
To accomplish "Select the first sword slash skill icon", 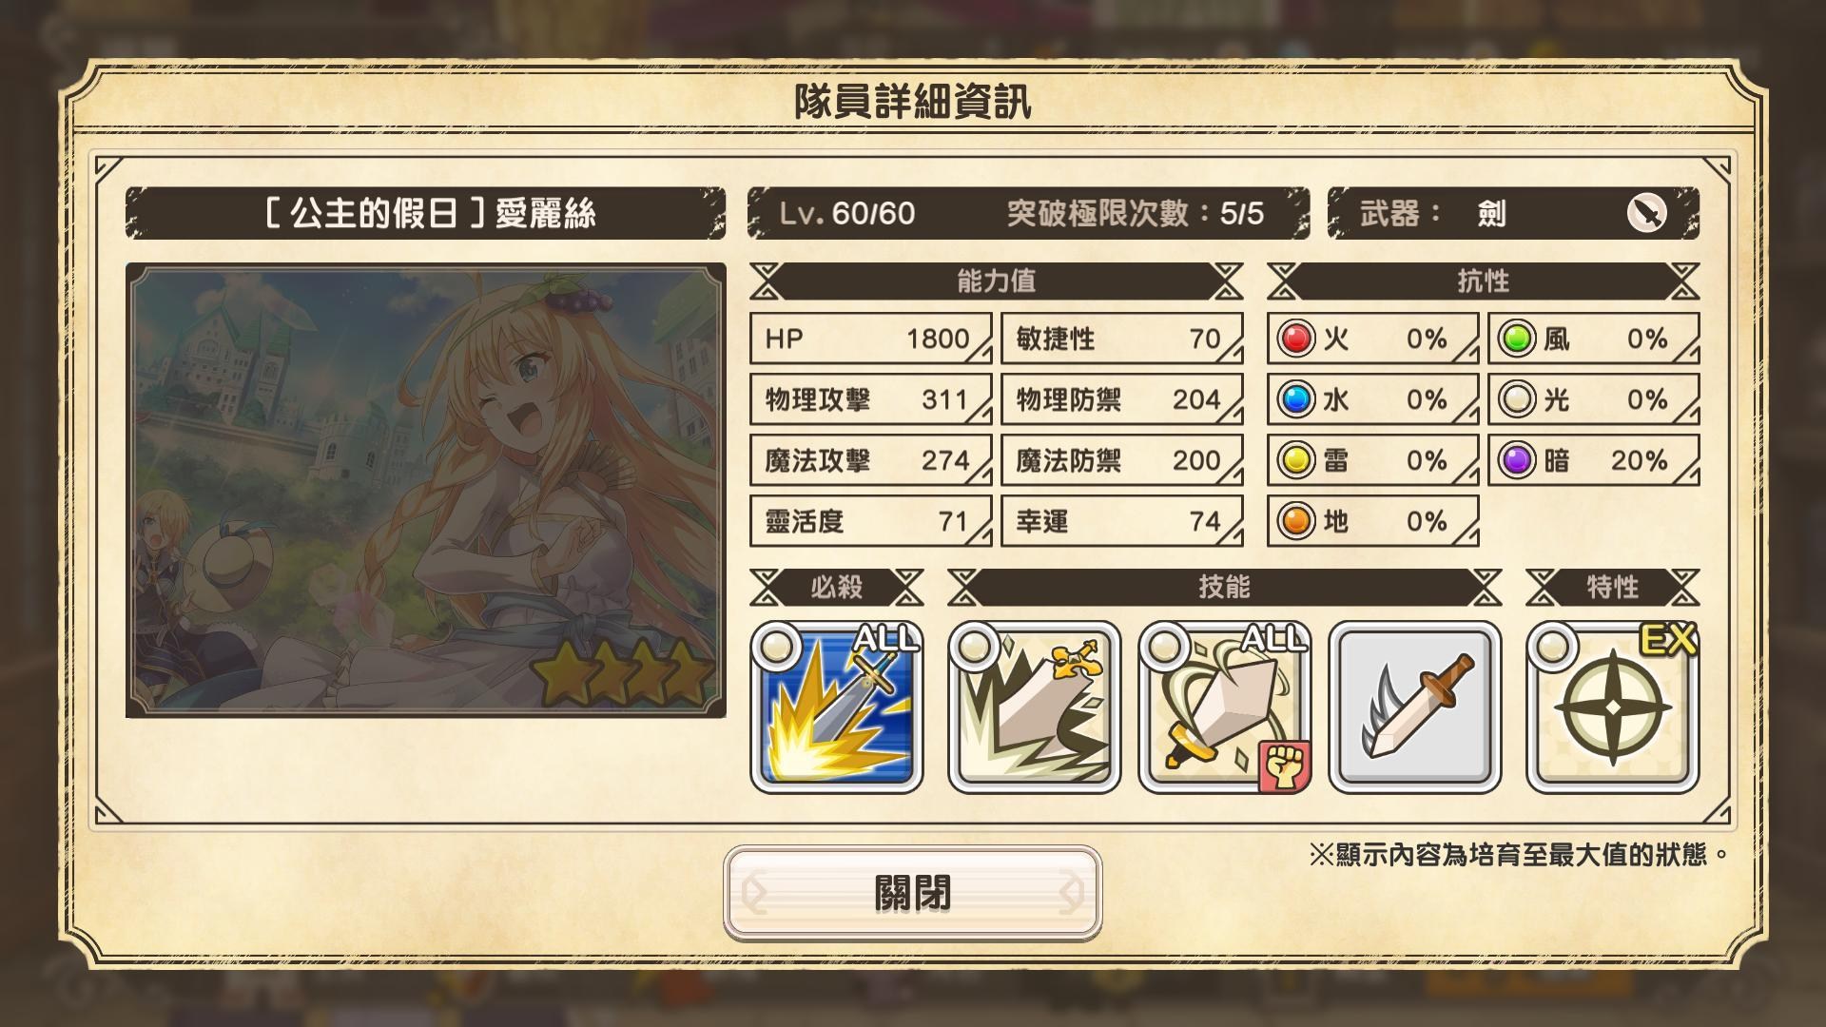I will [1034, 707].
